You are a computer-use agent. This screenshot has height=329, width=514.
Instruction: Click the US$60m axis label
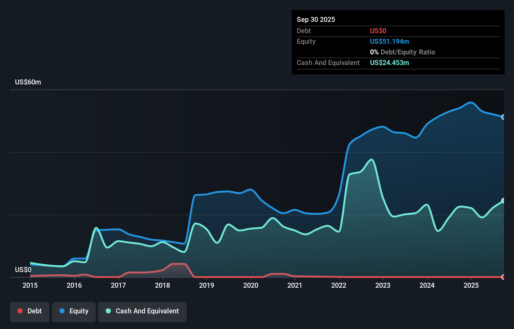[28, 82]
